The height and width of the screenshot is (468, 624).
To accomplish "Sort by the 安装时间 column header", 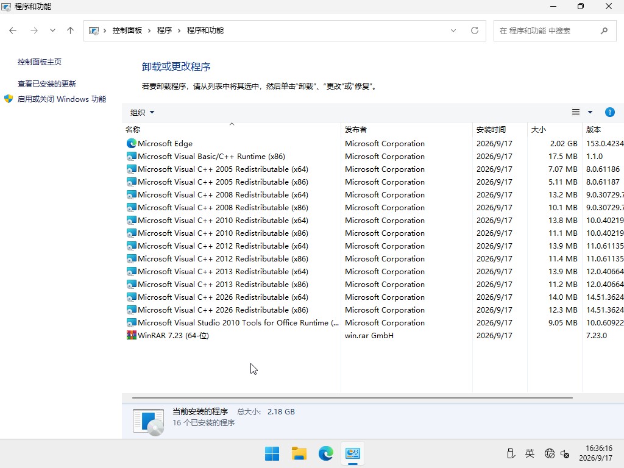I will point(500,129).
